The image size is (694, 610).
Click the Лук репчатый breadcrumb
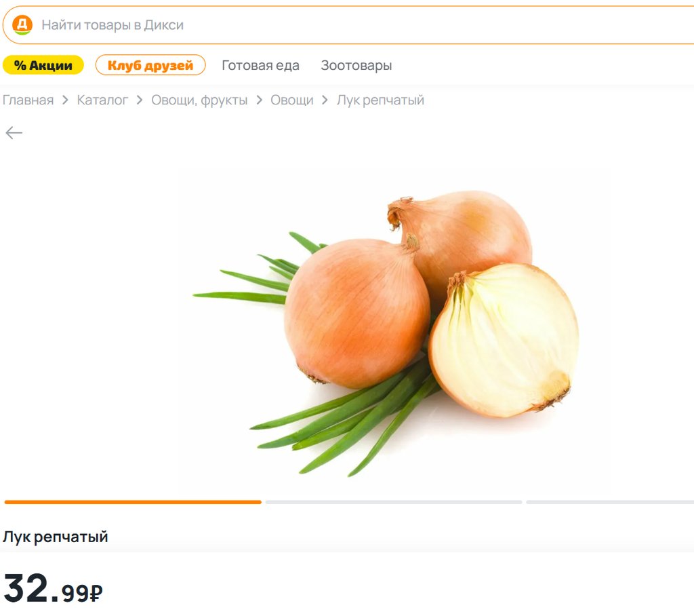click(381, 100)
